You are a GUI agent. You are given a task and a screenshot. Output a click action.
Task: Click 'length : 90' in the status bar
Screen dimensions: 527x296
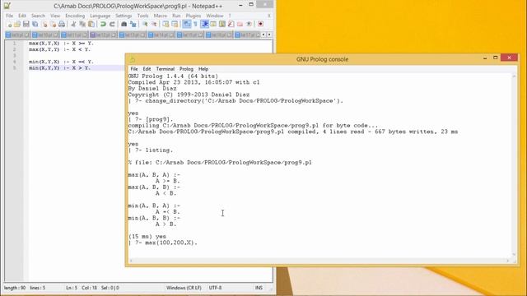pyautogui.click(x=15, y=288)
